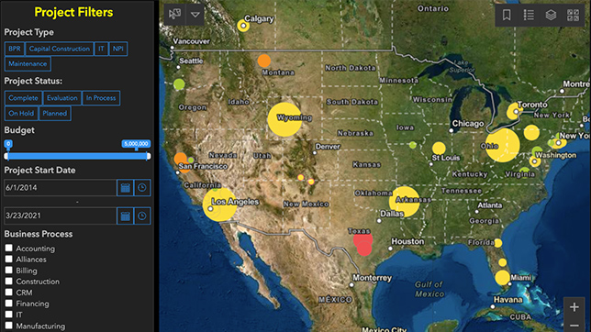
Task: Filter by NPI project type
Action: 118,49
